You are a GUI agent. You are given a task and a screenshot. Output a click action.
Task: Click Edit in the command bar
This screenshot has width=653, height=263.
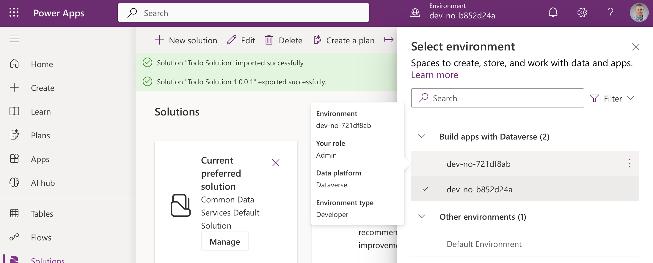pyautogui.click(x=241, y=40)
